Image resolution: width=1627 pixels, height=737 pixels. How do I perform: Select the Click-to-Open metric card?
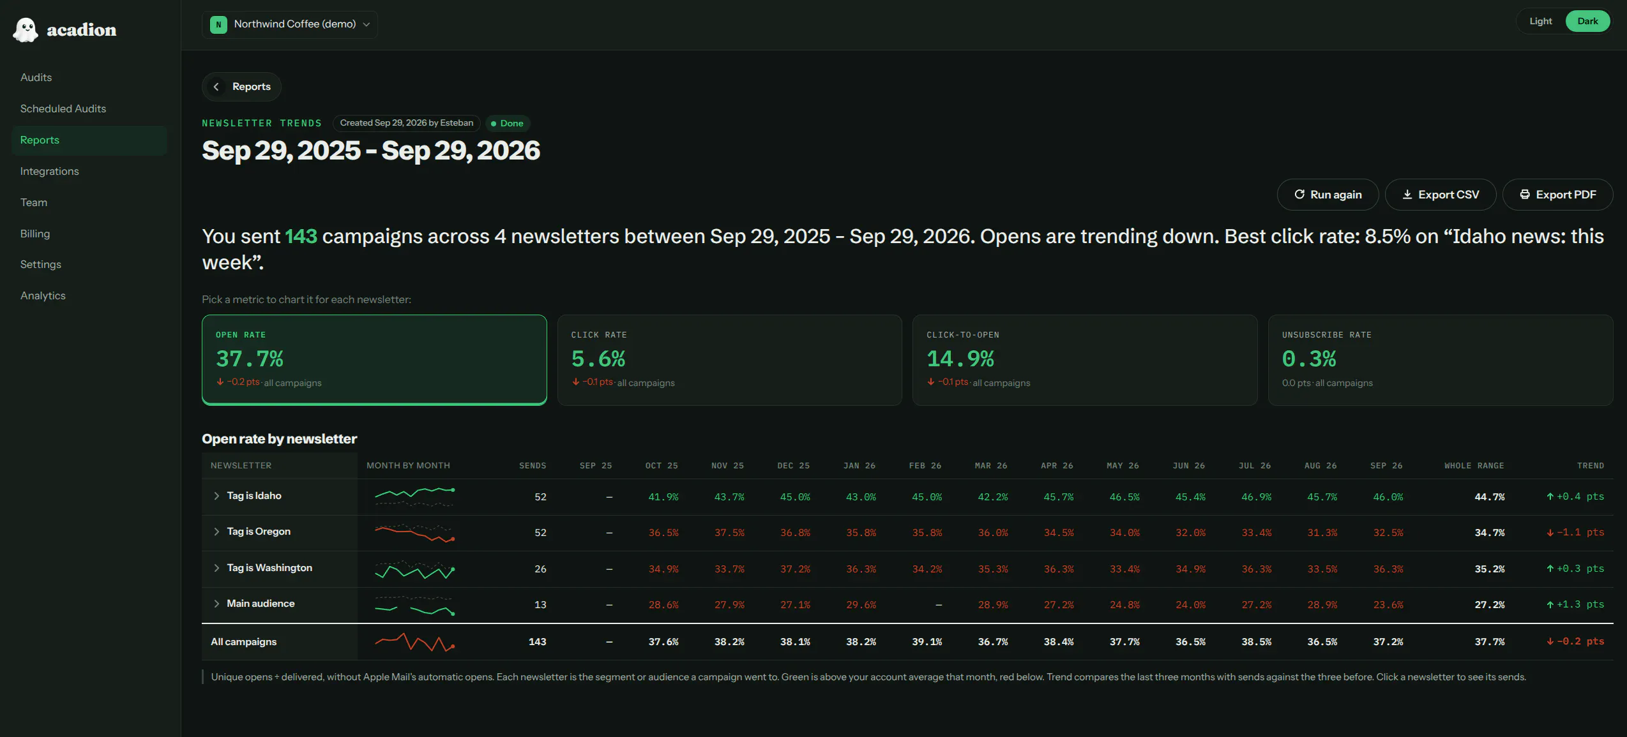(x=1085, y=360)
